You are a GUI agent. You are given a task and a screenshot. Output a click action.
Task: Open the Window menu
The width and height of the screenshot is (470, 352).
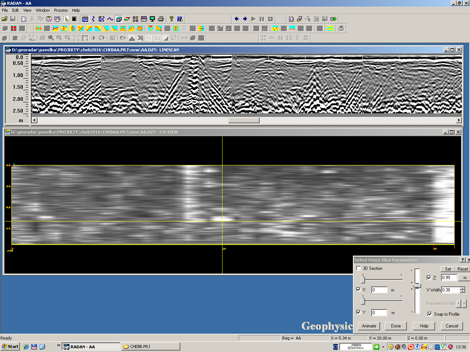pos(43,10)
